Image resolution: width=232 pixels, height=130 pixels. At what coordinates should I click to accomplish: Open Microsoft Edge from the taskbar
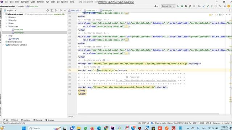99,128
